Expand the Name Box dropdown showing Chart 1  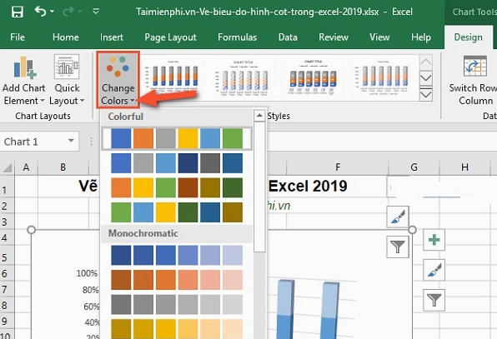71,141
